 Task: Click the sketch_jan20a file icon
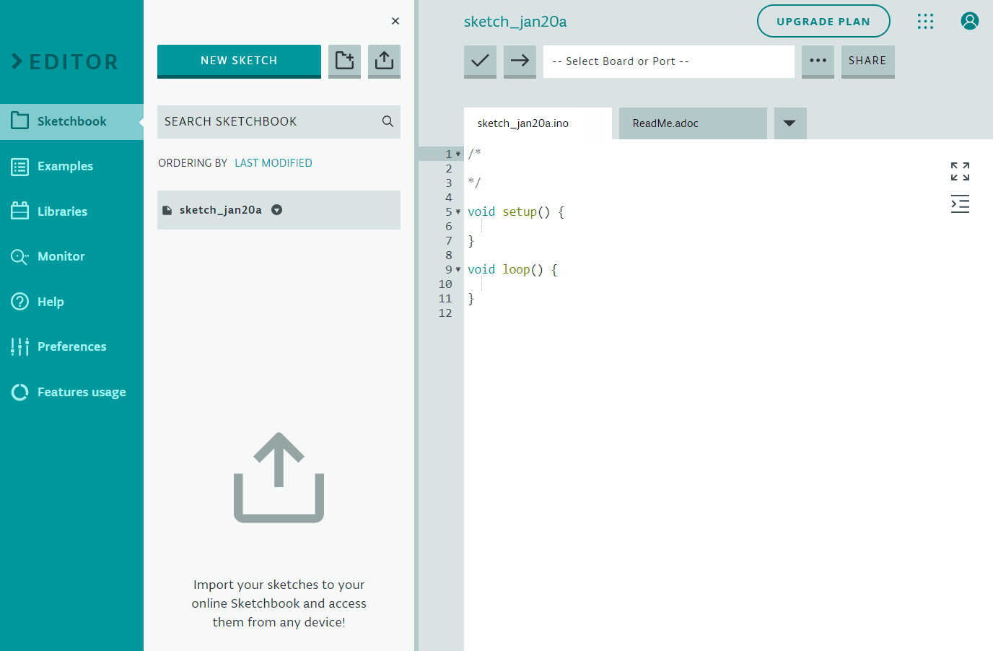pos(167,210)
